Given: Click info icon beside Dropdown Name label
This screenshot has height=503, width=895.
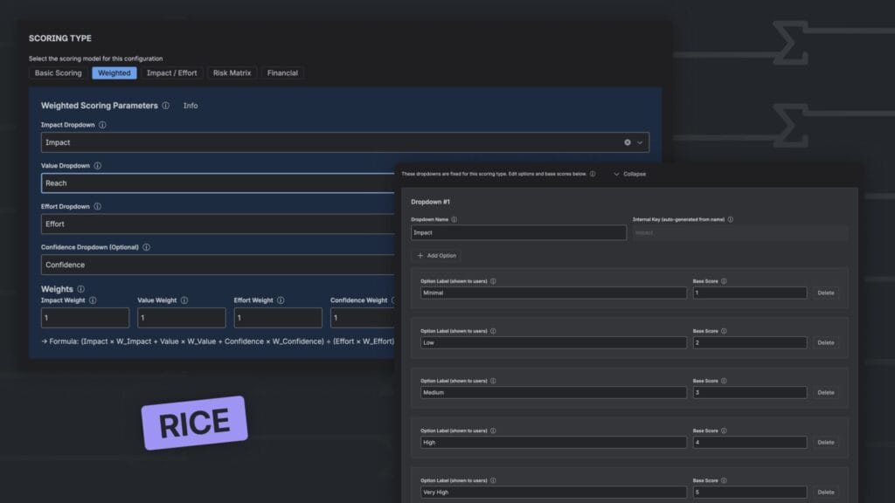Looking at the screenshot, I should tap(454, 220).
